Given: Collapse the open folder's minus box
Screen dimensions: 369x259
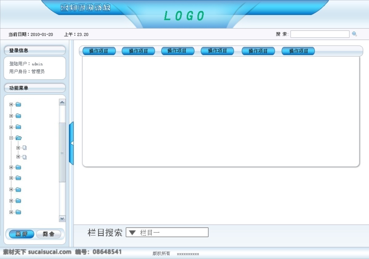Looking at the screenshot, I should tap(11, 138).
